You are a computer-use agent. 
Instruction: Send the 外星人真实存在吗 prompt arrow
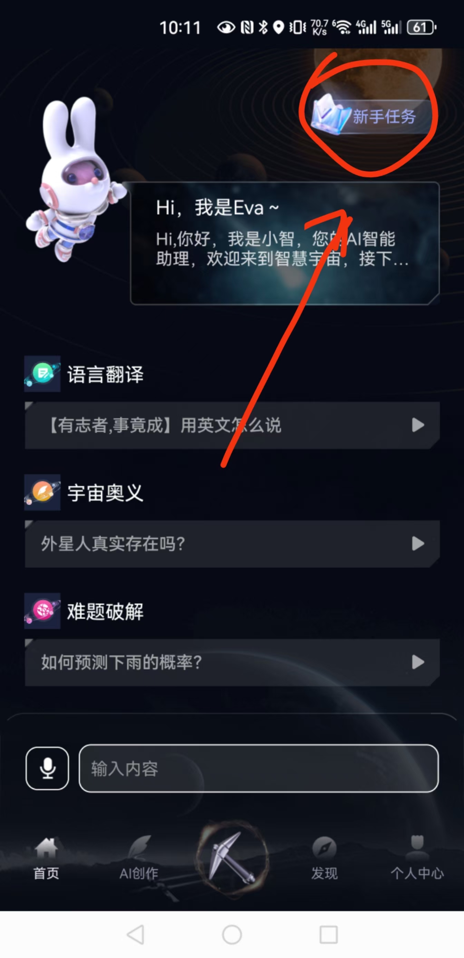[x=418, y=544]
